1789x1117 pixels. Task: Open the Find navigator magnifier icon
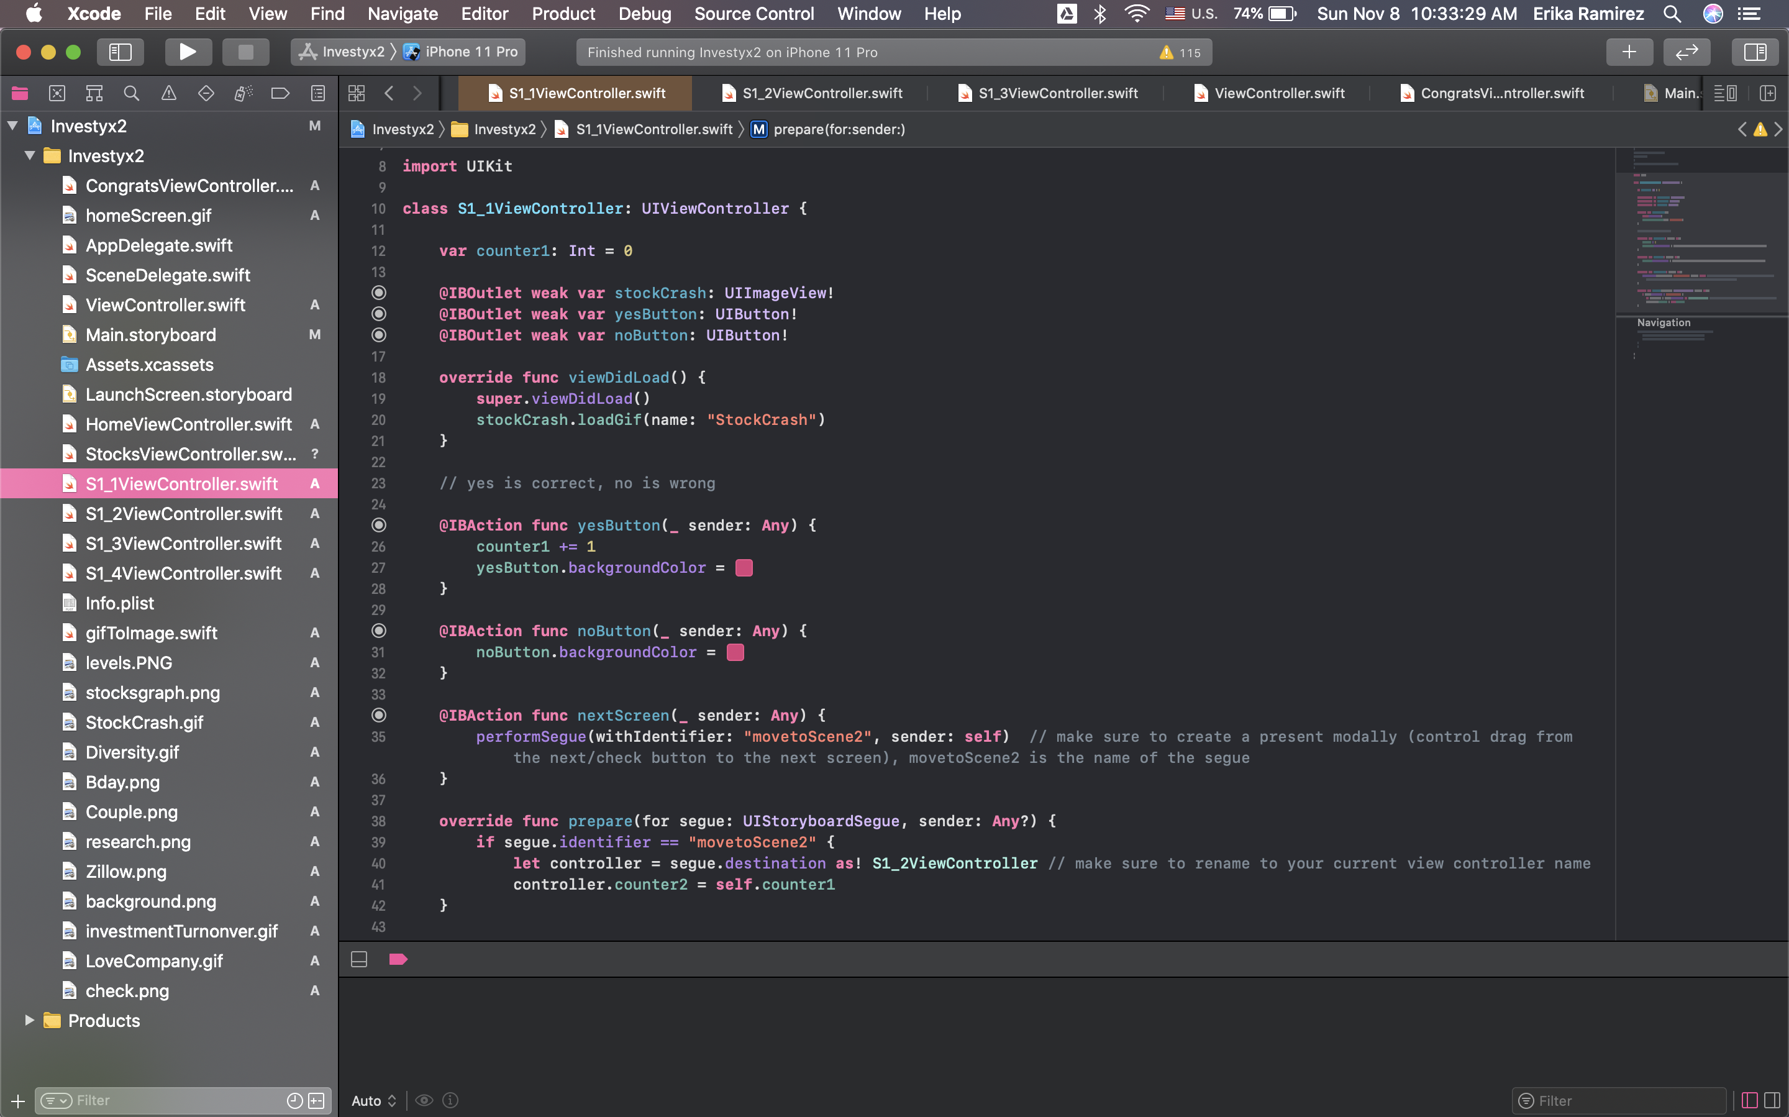(132, 93)
